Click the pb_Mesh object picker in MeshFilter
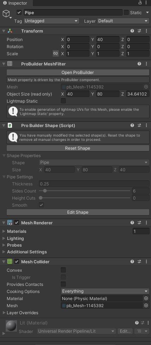 (x=146, y=87)
